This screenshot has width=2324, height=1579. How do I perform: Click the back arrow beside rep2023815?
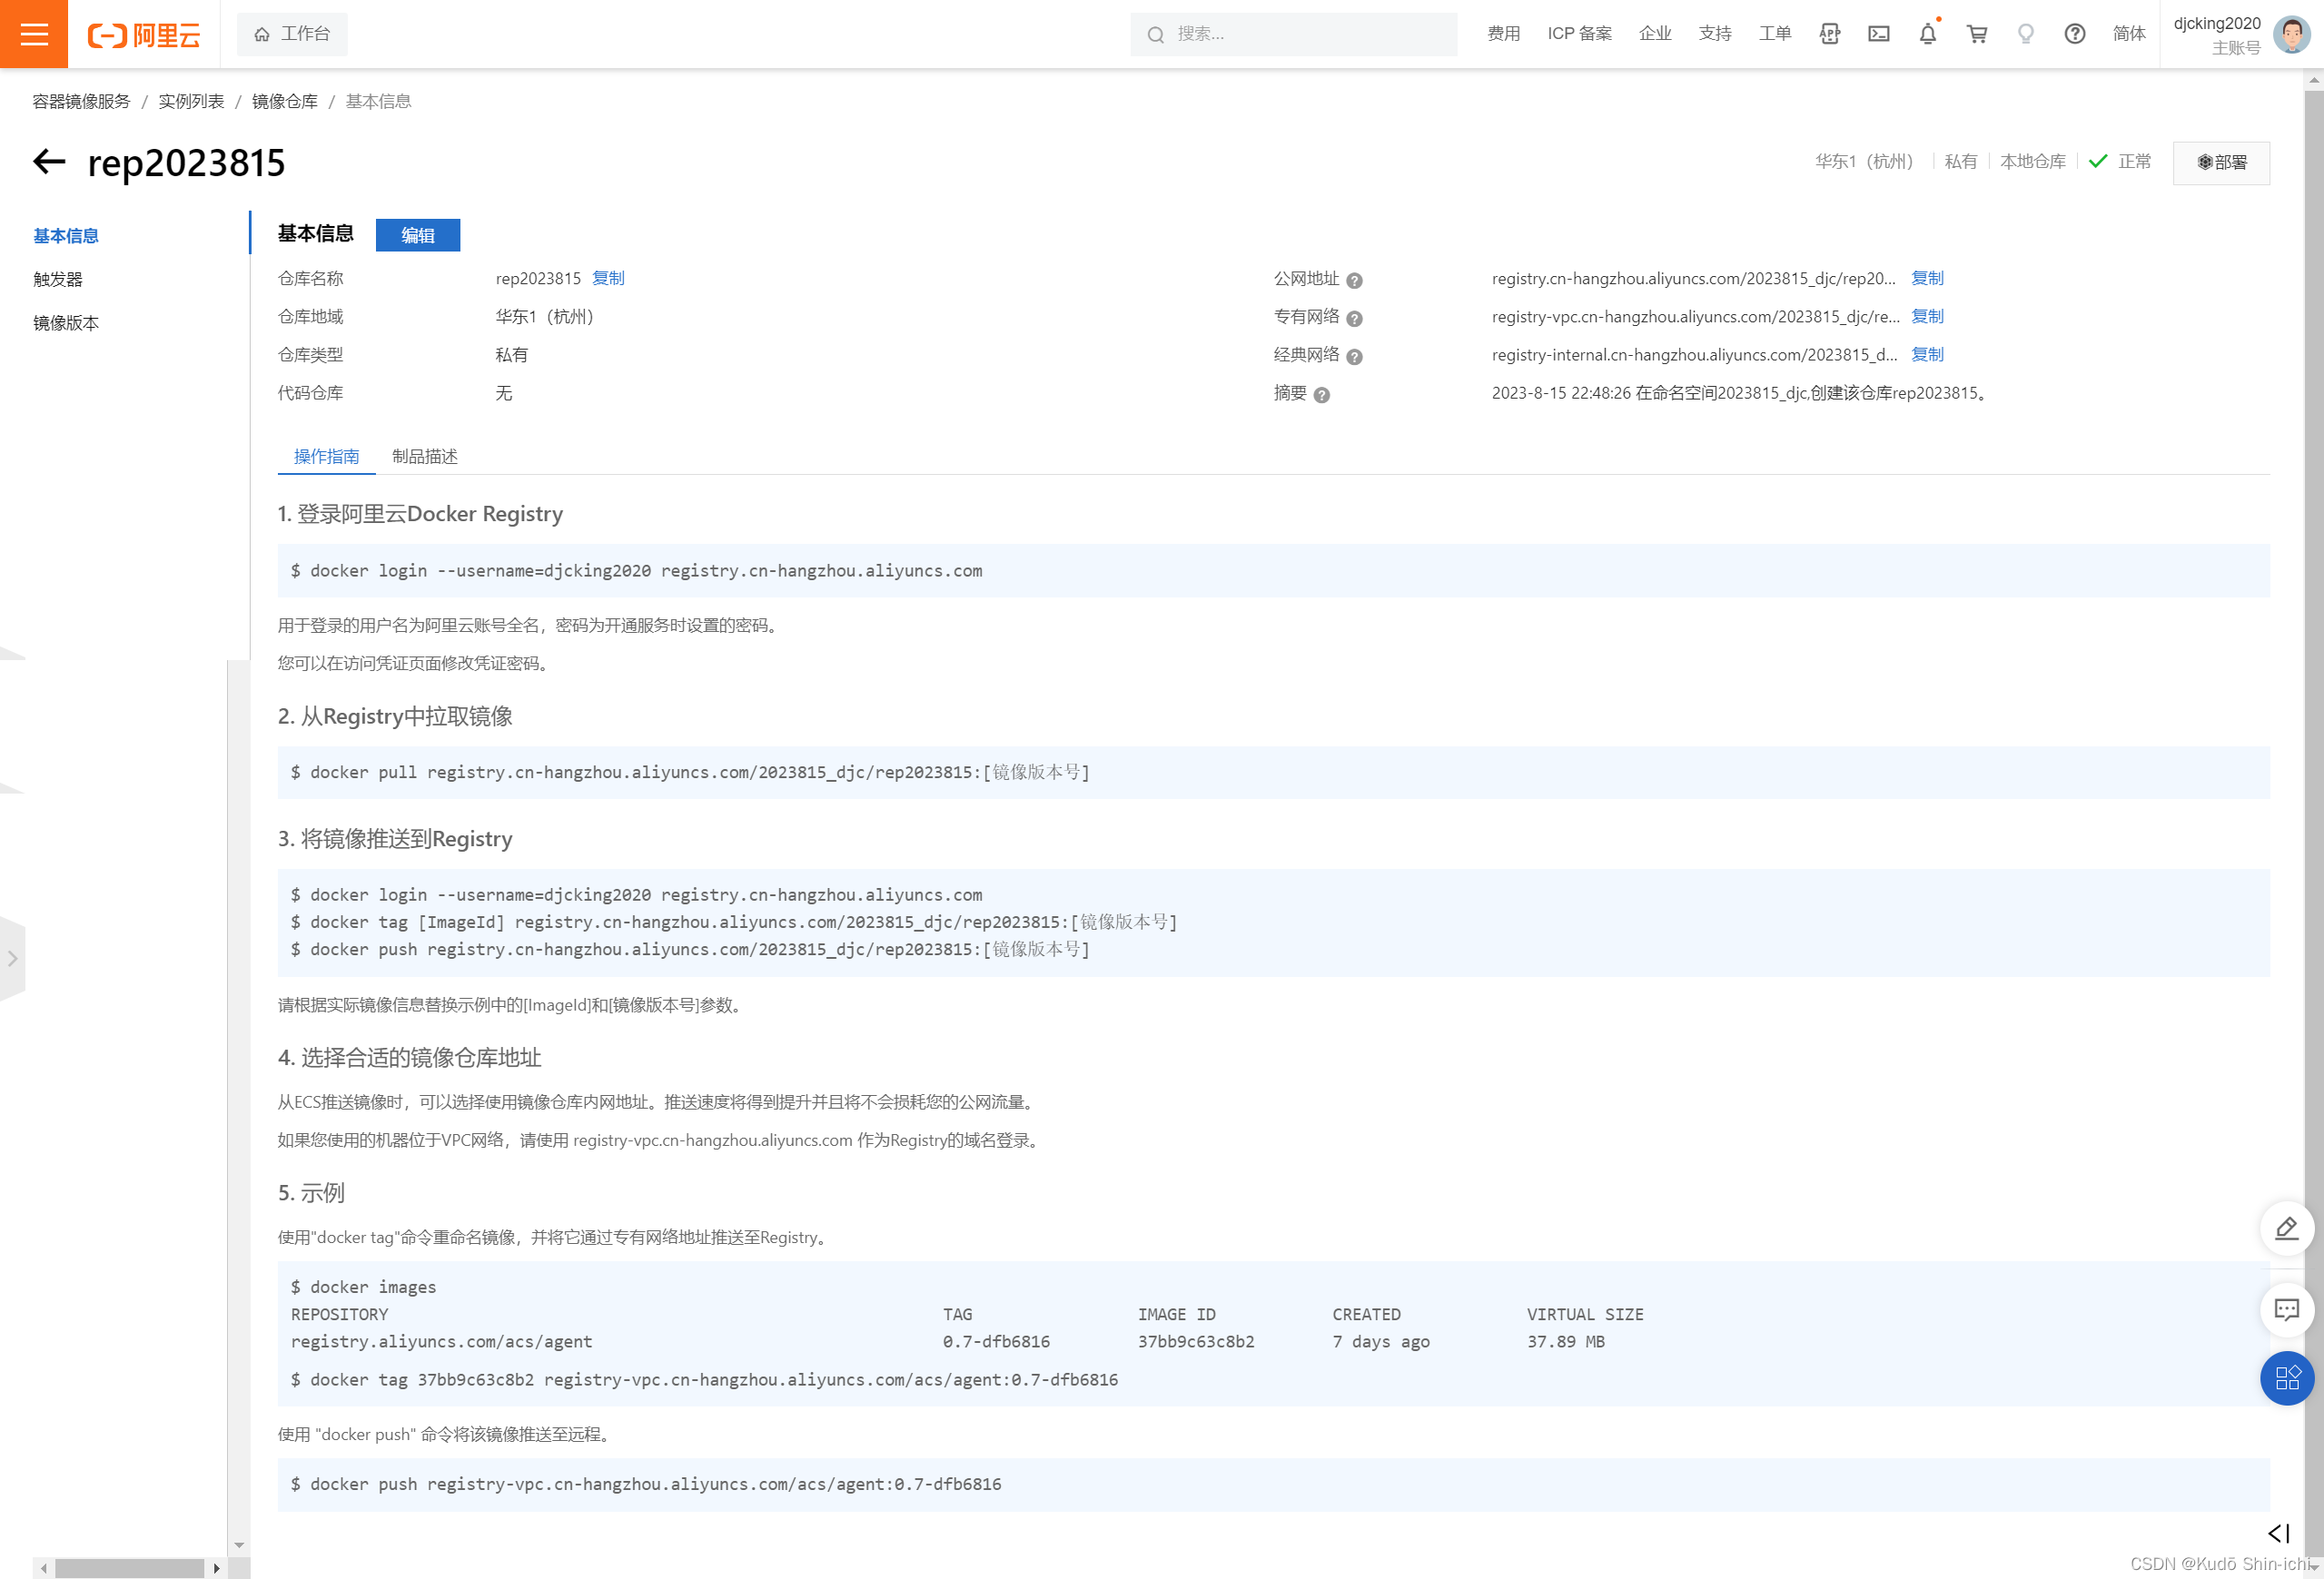(50, 162)
